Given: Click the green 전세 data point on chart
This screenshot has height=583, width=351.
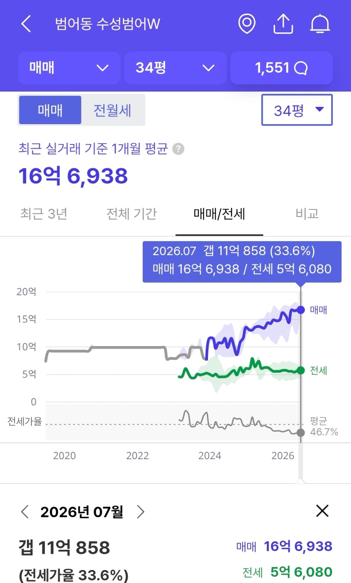Looking at the screenshot, I should (301, 370).
